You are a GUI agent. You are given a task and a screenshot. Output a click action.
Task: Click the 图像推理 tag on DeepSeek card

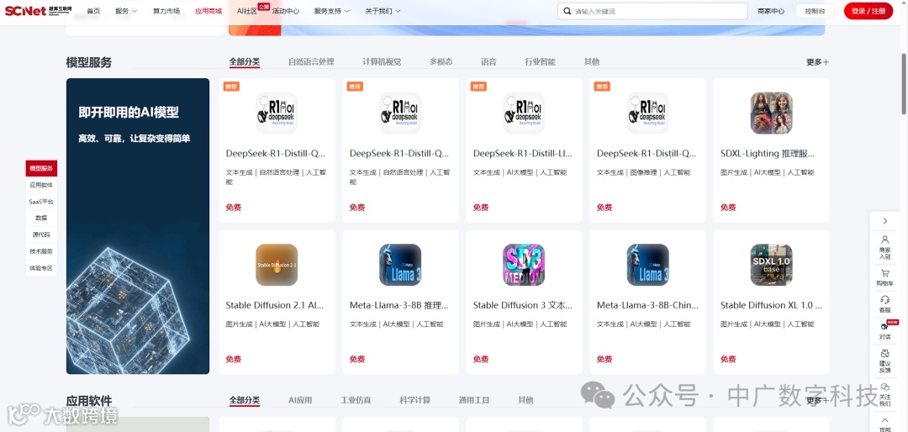pyautogui.click(x=643, y=172)
